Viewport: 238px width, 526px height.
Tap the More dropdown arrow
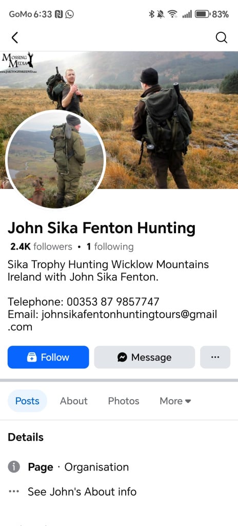point(188,401)
